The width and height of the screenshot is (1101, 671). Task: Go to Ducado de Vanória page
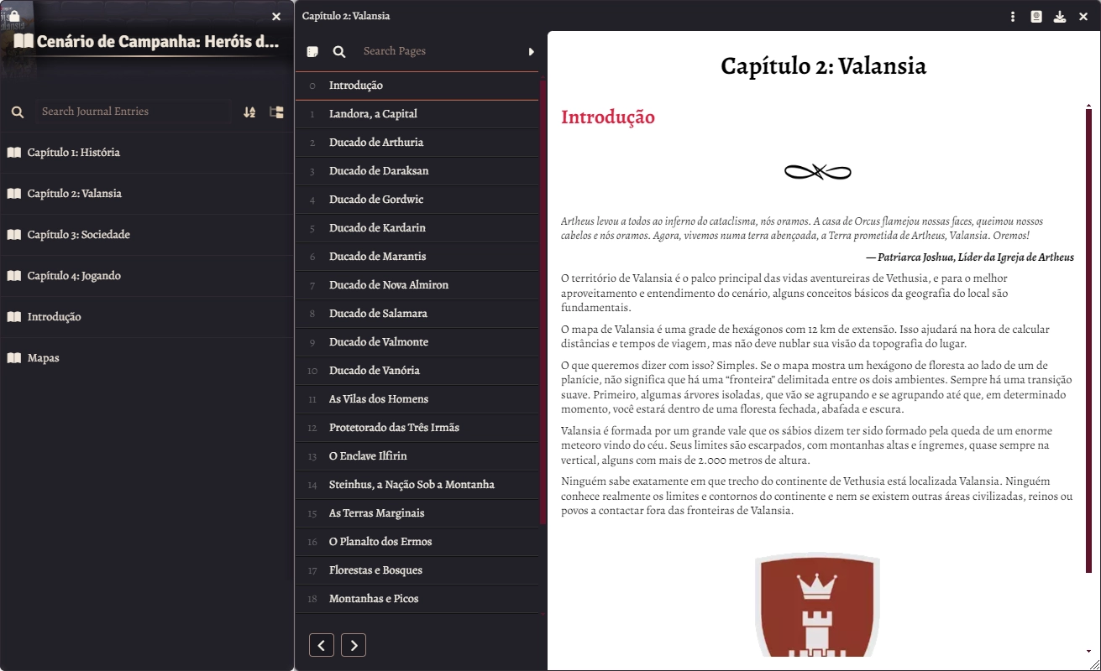(417, 371)
